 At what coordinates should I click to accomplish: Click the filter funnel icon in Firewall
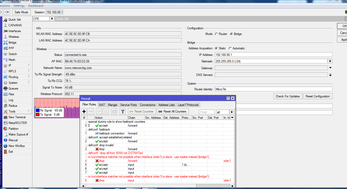coord(122,111)
